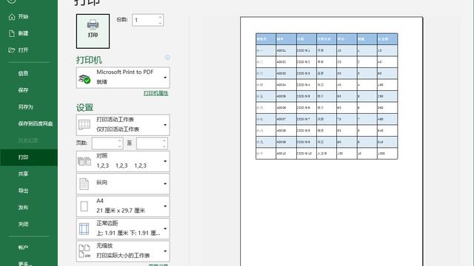Click the open folder icon
Screen dimensions: 474x266
pos(12,50)
